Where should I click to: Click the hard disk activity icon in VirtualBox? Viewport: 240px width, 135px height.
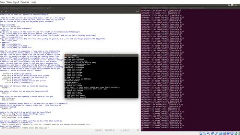pos(201,133)
